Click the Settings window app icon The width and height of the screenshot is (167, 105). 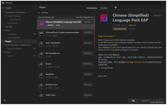(x=3, y=3)
